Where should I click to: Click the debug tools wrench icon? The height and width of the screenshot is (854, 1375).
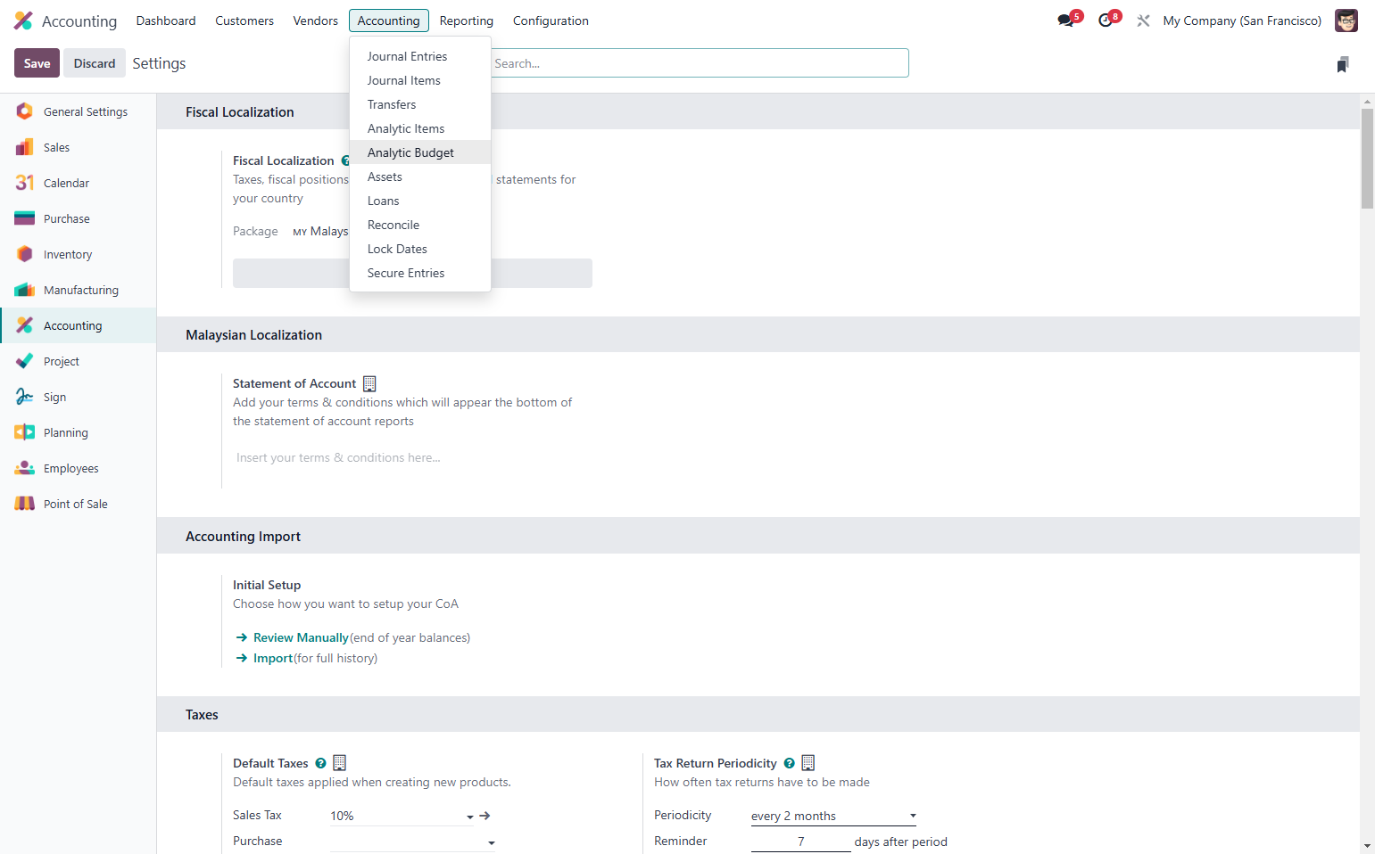click(1143, 21)
